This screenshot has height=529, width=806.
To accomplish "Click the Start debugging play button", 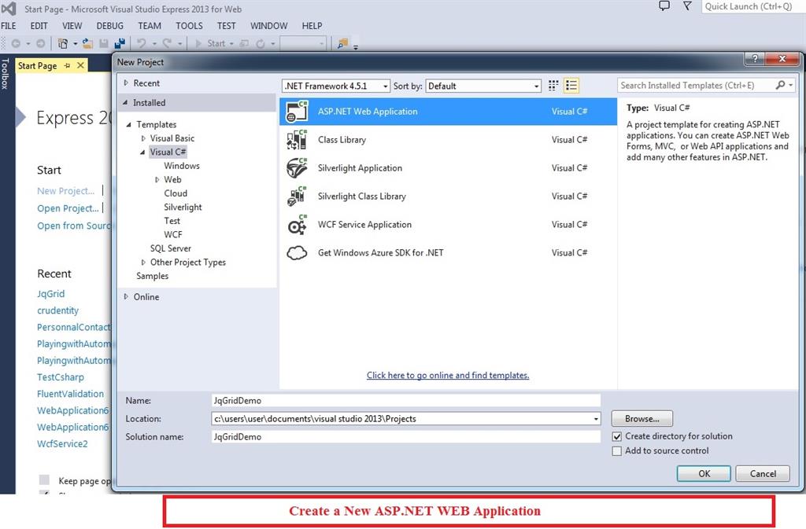I will [198, 43].
